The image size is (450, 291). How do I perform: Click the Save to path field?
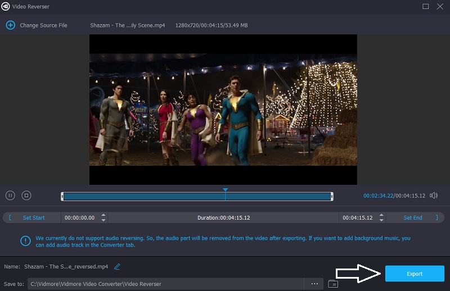coord(165,284)
